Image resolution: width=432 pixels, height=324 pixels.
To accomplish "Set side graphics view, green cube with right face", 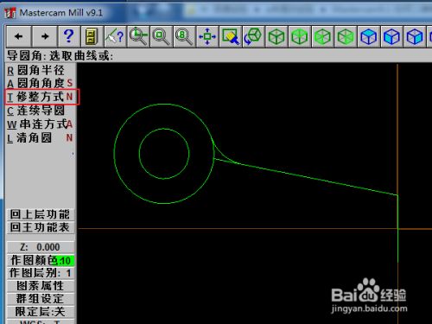I will tap(346, 36).
